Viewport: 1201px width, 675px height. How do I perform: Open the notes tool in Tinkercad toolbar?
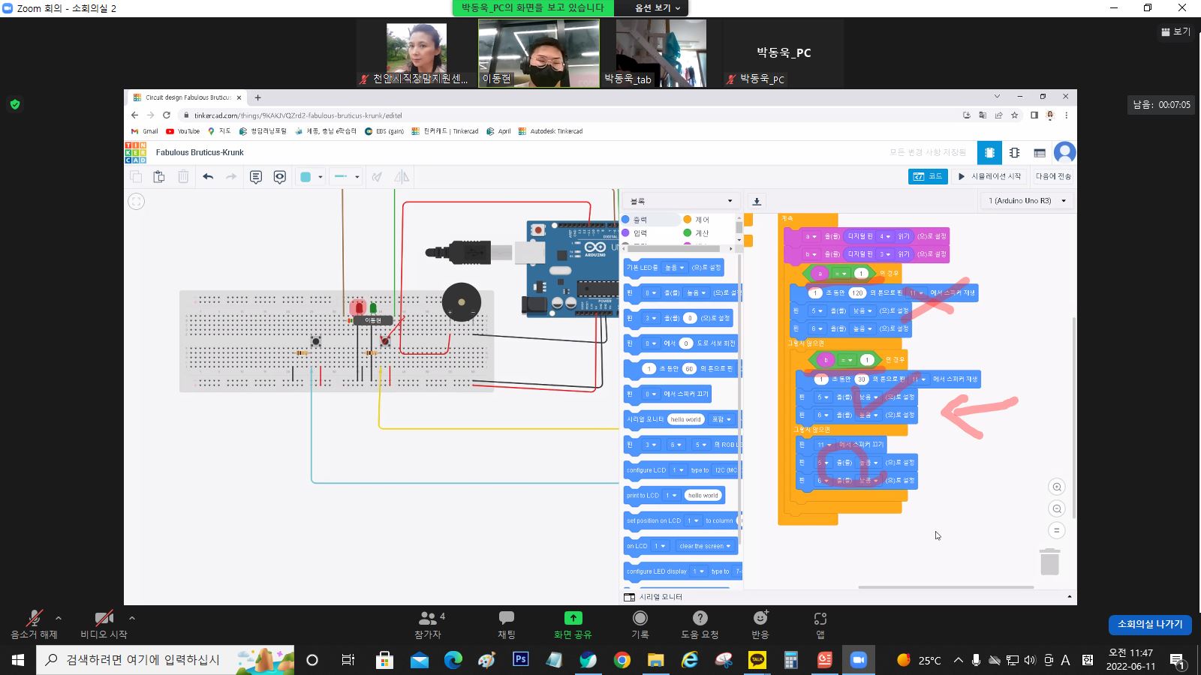coord(256,177)
